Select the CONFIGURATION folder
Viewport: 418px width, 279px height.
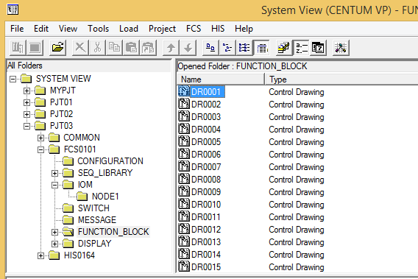coord(110,161)
